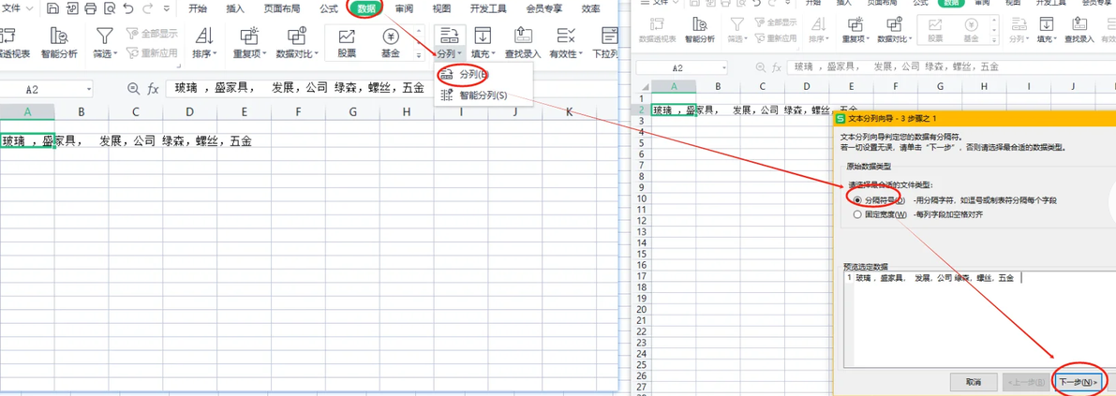Print icon in left window's quick access bar
The height and width of the screenshot is (396, 1116).
pyautogui.click(x=90, y=9)
